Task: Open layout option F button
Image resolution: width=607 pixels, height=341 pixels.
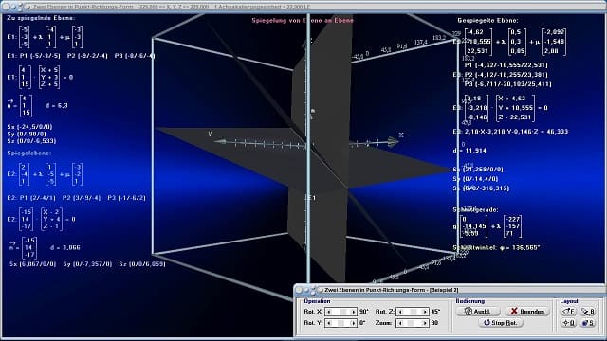Action: [569, 312]
